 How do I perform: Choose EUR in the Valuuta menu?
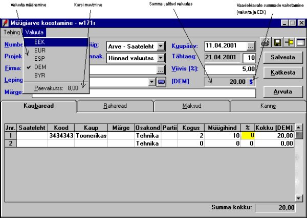pyautogui.click(x=41, y=51)
